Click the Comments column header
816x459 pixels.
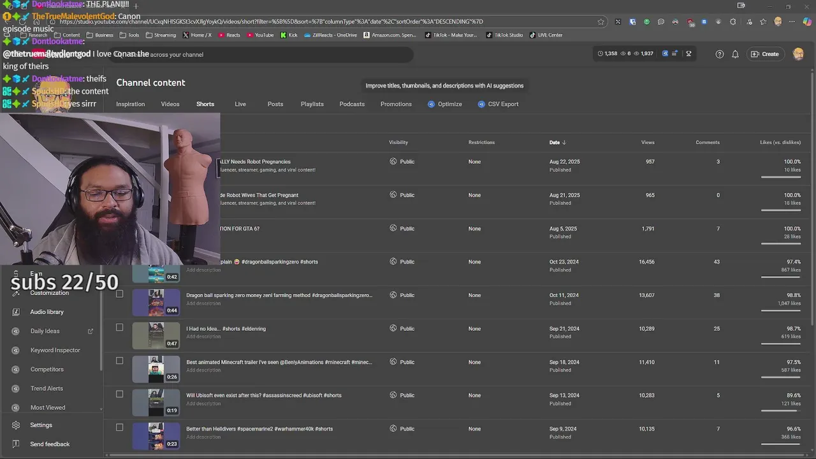(708, 142)
